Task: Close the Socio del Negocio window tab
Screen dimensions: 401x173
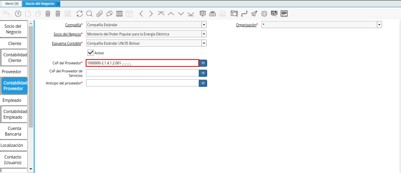Action: [x=58, y=4]
